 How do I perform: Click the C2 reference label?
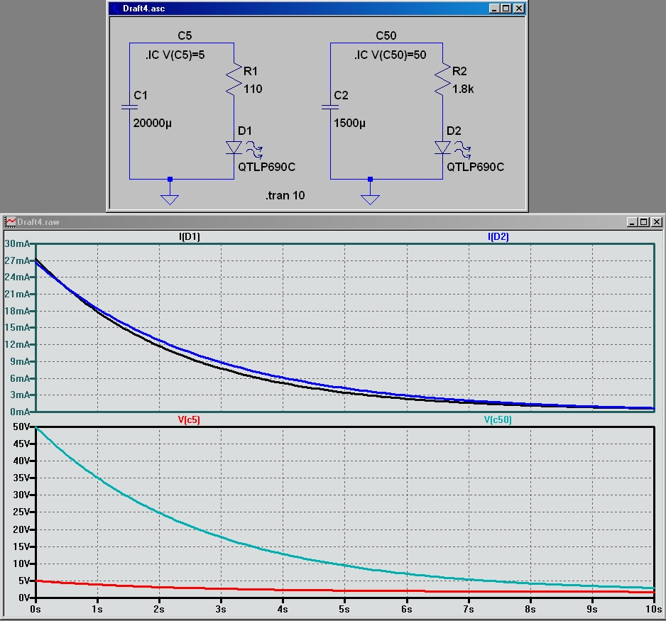tap(341, 95)
